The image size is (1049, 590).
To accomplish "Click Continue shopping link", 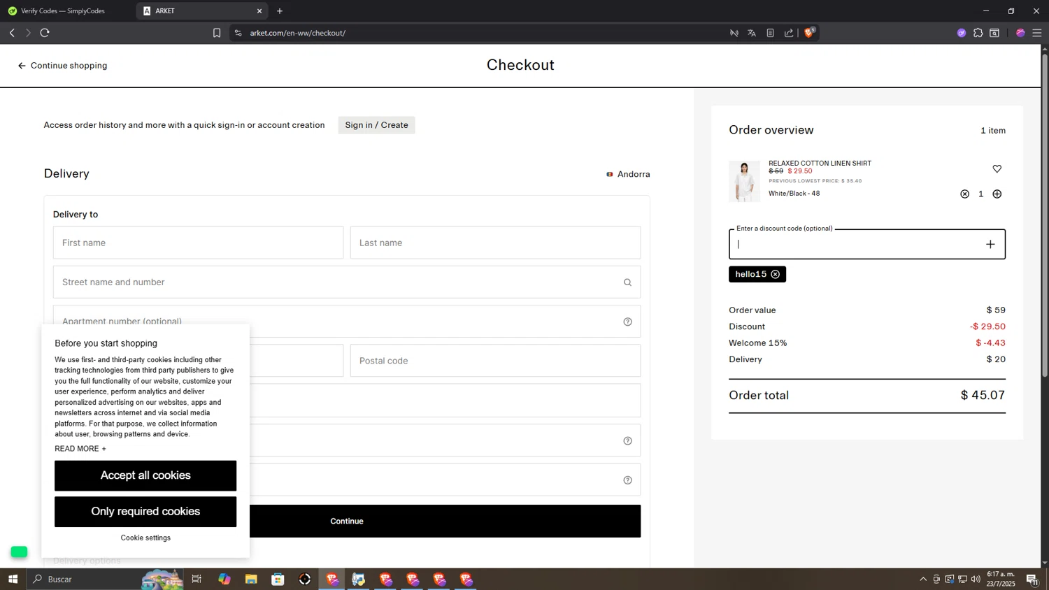I will coord(69,66).
